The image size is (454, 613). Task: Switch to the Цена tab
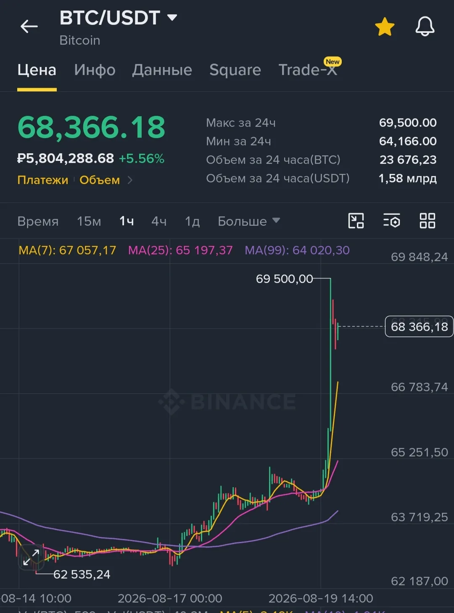[37, 70]
